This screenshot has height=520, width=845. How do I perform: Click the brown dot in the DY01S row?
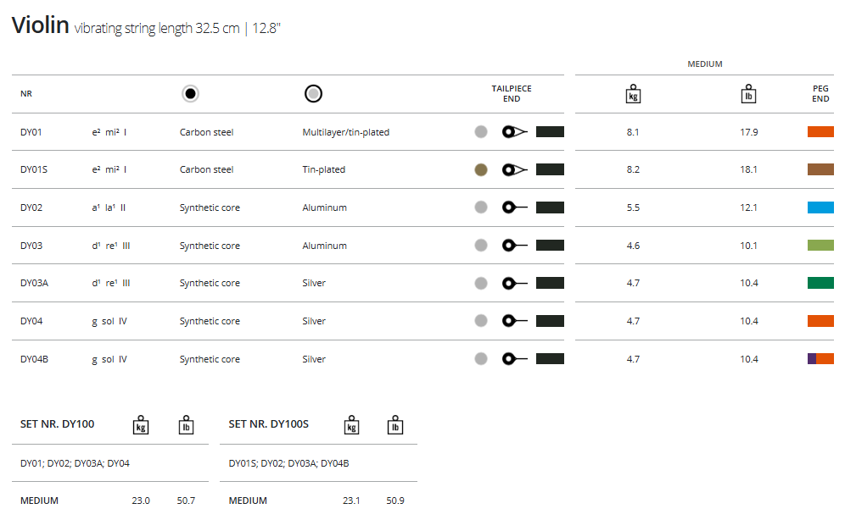click(481, 169)
